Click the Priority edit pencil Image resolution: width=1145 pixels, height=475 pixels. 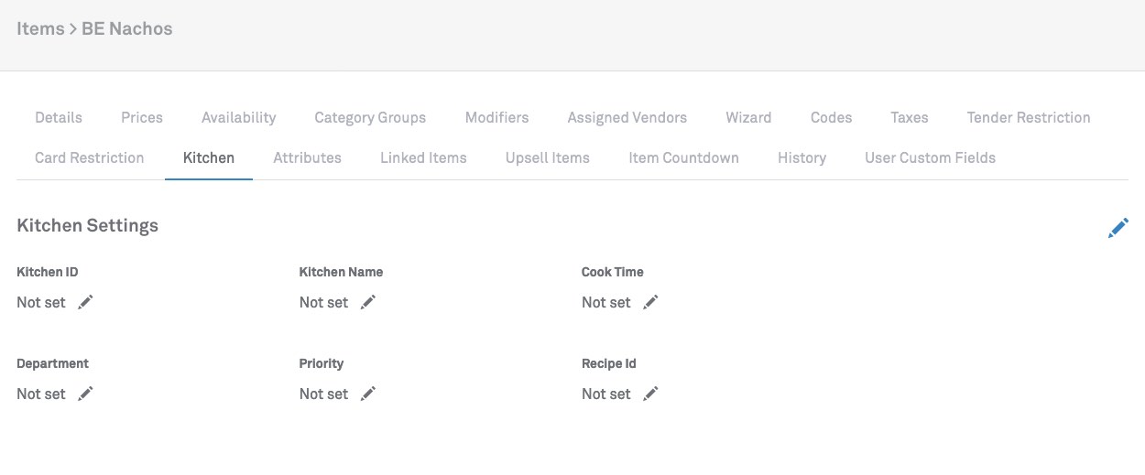click(x=367, y=394)
